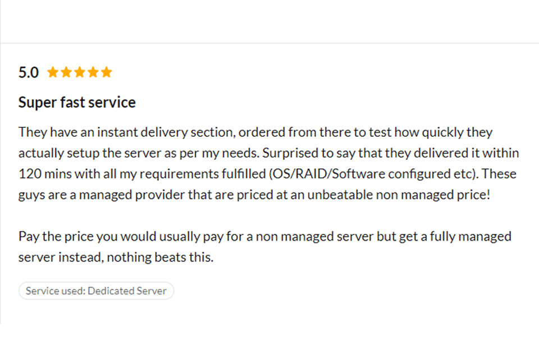Click the 5.0 rating score
Viewport: 539px width, 359px height.
pos(29,72)
